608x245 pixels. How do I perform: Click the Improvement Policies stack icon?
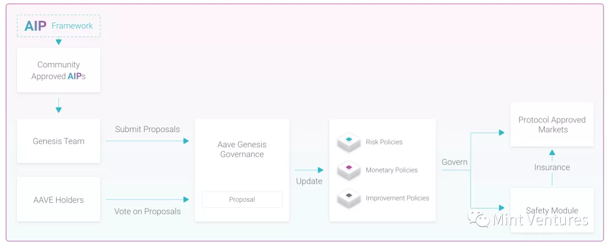348,198
